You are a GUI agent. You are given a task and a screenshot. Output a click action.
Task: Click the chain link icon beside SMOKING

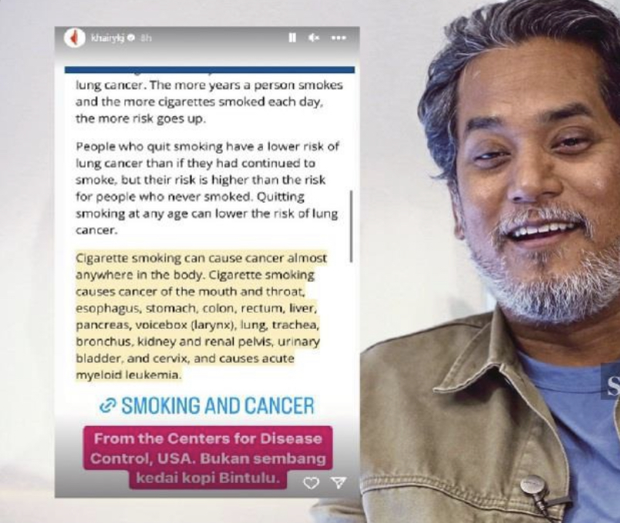tap(108, 406)
